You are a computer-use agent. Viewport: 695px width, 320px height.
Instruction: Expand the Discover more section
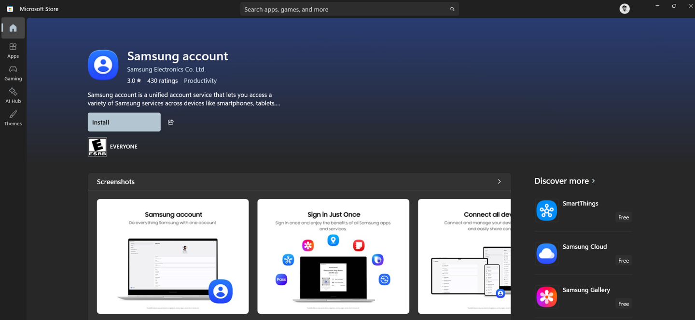(565, 181)
